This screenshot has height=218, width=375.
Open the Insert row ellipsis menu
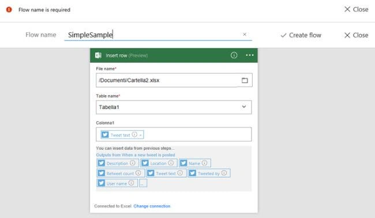click(250, 55)
